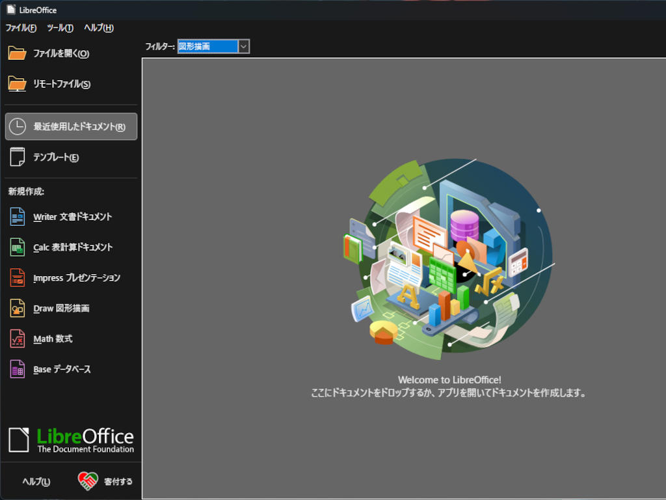The image size is (666, 500).
Task: Click the clock icon for 最近使用したドキュメント
Action: click(17, 126)
